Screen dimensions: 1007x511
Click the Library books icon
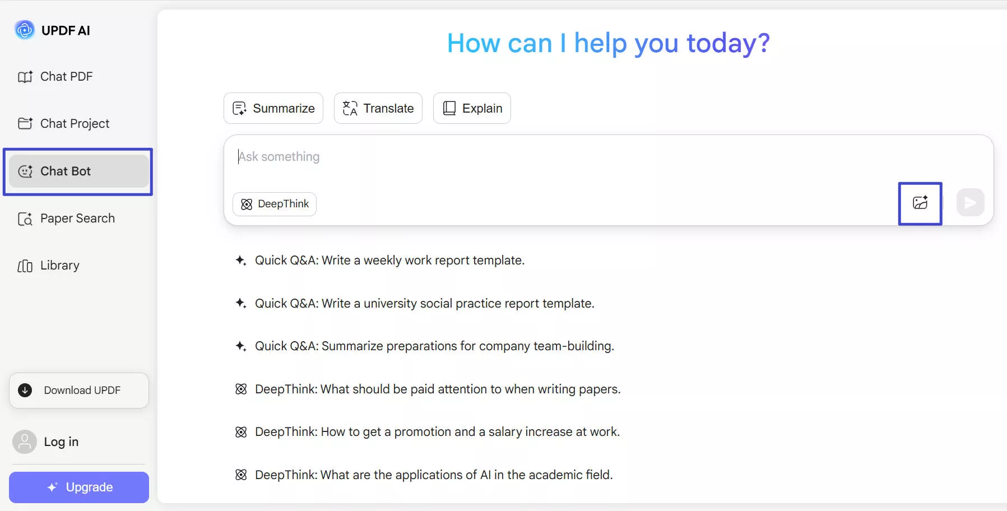click(x=25, y=266)
